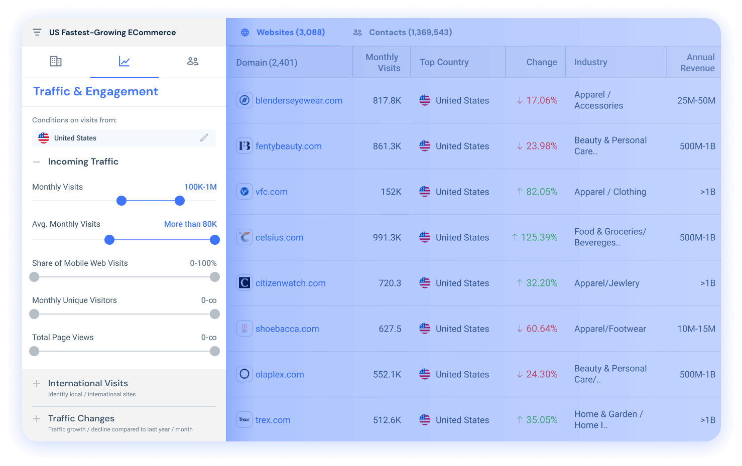The image size is (742, 466).
Task: Open the blenderseyewear.com link
Action: [299, 100]
